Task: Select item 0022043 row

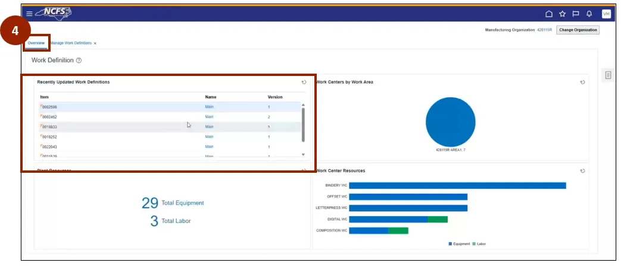Action: 170,147
